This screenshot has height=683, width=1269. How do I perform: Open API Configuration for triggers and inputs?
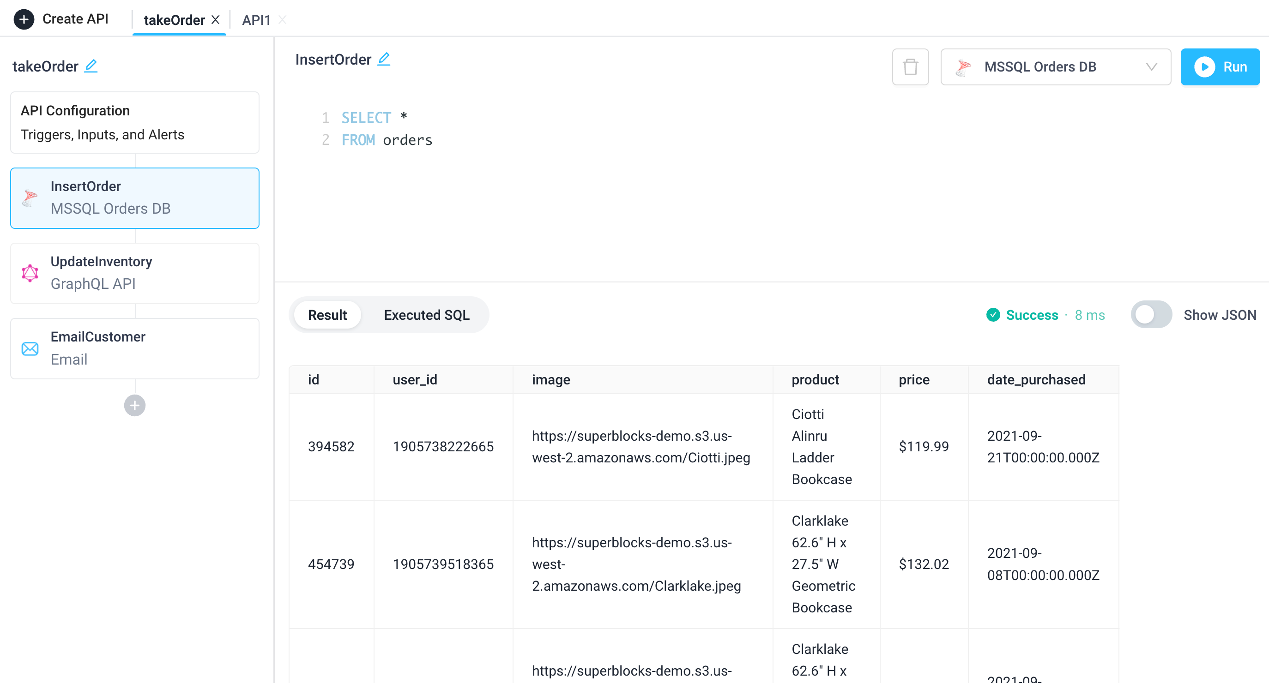[x=134, y=122]
